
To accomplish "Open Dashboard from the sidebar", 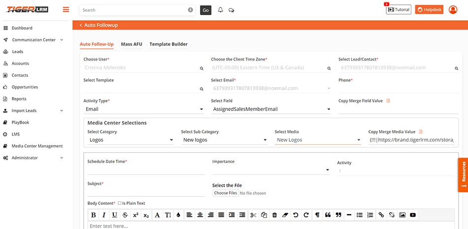I will (x=22, y=28).
